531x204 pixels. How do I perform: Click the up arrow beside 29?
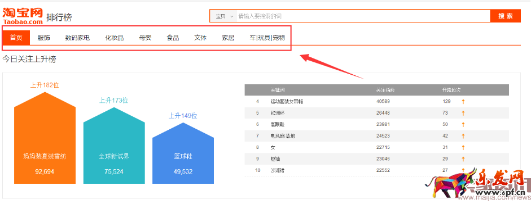463,159
